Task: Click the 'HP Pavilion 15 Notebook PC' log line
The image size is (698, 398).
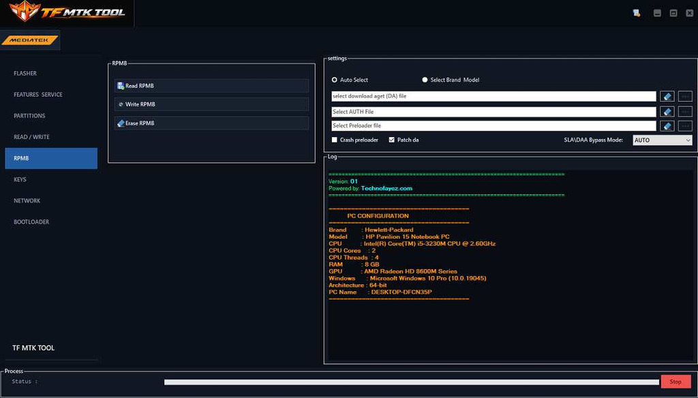Action: pos(408,237)
